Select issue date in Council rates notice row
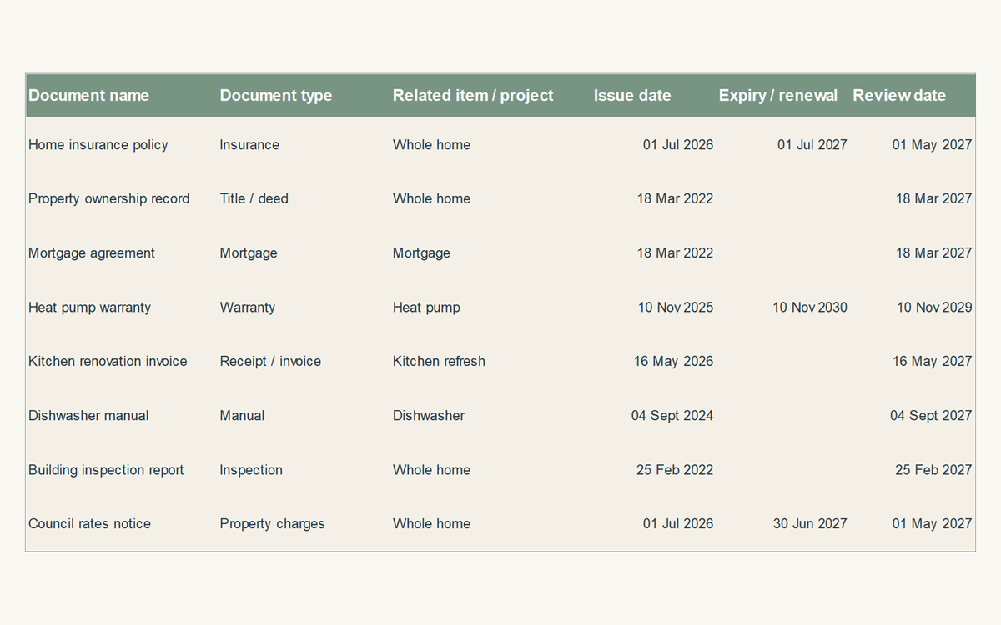 [678, 523]
